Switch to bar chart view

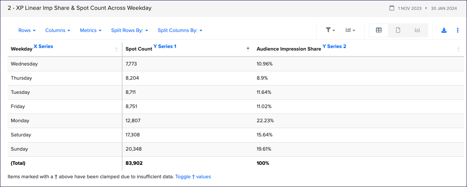[x=417, y=30]
